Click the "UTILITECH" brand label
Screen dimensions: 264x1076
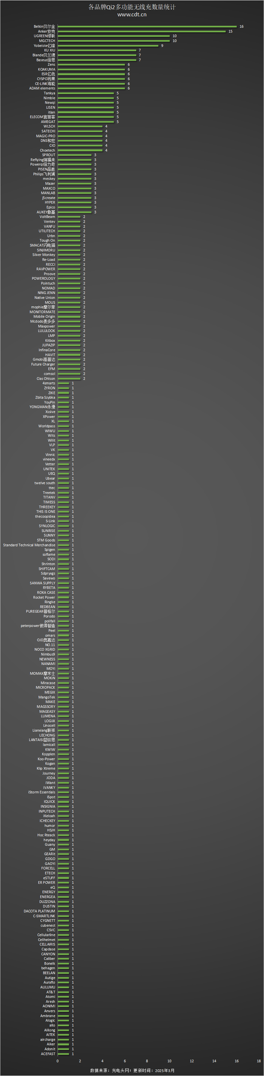click(x=47, y=231)
